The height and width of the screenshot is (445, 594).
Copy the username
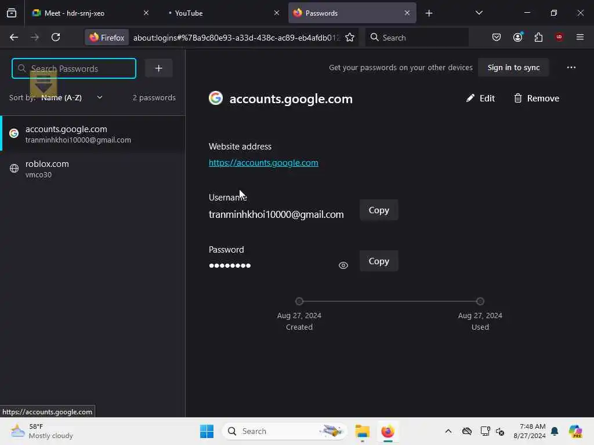[x=379, y=210]
